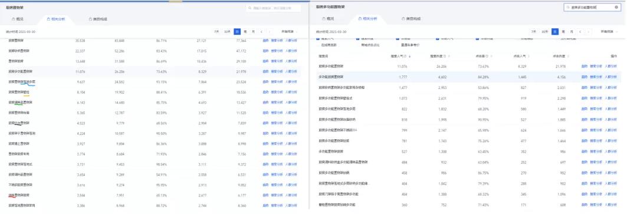The width and height of the screenshot is (627, 214).
Task: Open the 所有终端 dropdown in left panel
Action: pos(289,31)
